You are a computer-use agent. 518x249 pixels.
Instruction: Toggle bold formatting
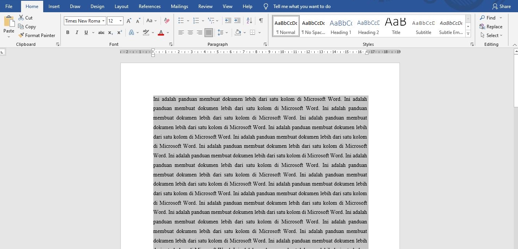point(68,32)
